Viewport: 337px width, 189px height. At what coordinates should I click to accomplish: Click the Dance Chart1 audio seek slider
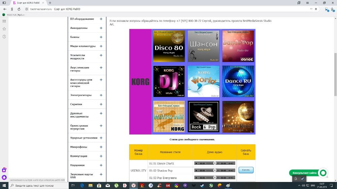[213, 163]
